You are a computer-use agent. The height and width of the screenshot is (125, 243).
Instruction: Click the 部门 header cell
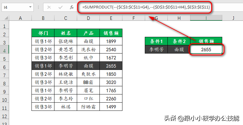click(x=43, y=33)
